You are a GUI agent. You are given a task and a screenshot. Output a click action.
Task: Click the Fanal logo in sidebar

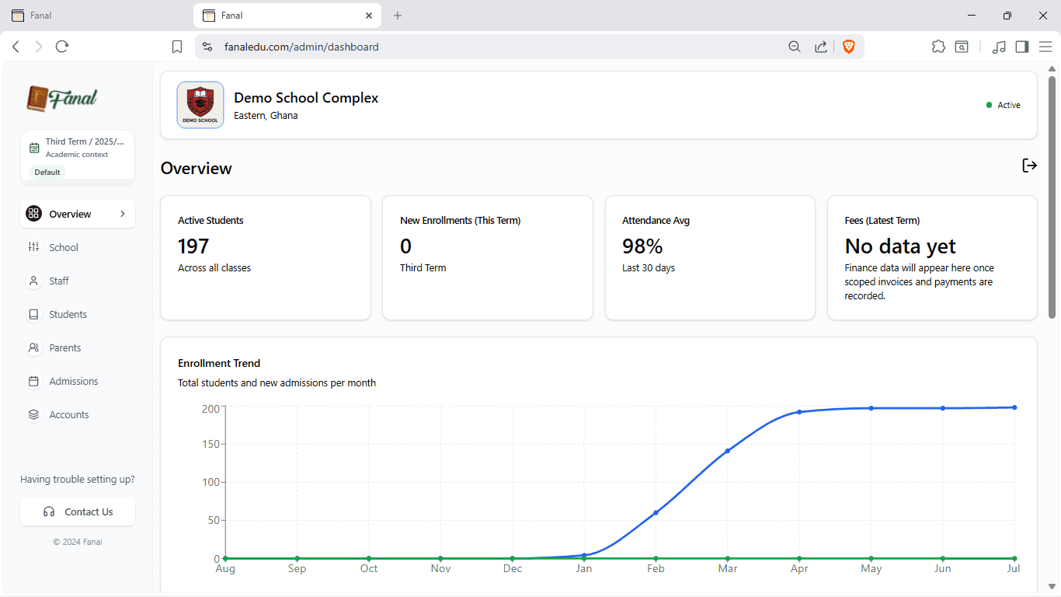62,98
